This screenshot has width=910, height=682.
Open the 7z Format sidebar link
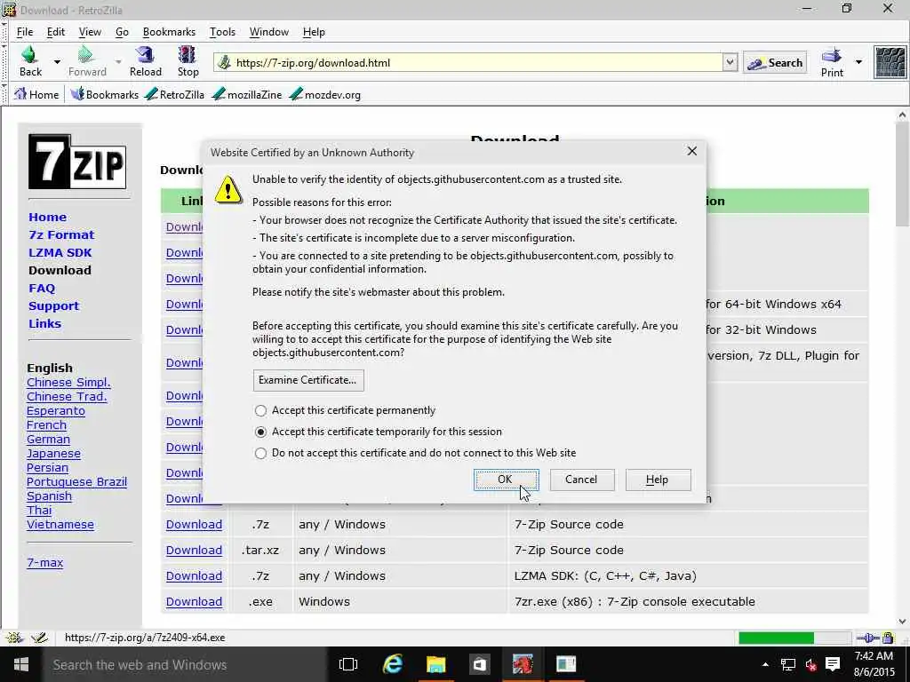(61, 234)
